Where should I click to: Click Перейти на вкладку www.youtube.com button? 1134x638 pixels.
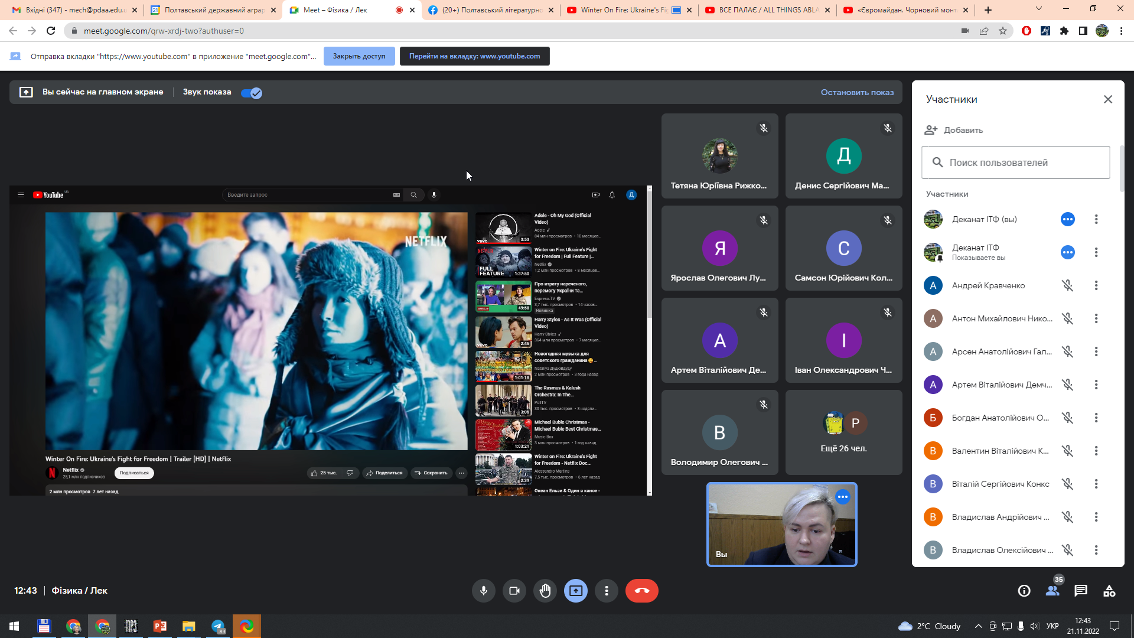474,56
